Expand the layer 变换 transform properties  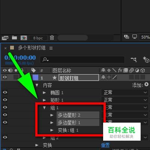[37, 145]
